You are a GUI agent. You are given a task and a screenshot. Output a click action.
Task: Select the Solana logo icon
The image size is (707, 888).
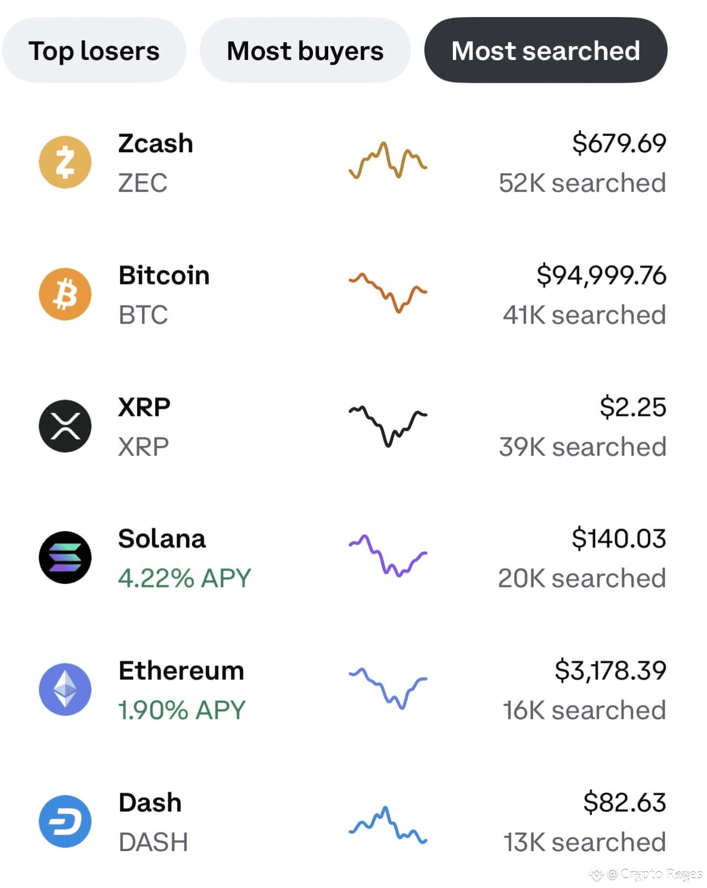pos(65,558)
